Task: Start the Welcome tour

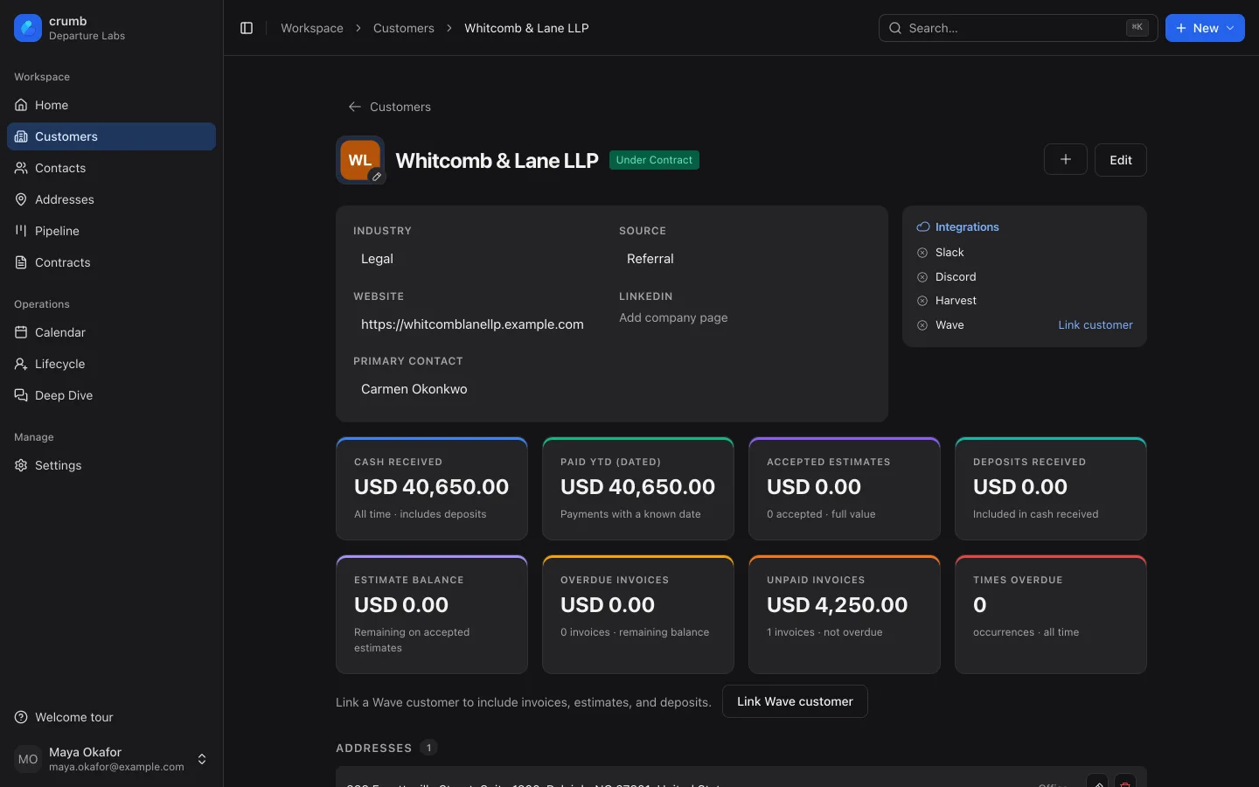Action: pos(111,717)
